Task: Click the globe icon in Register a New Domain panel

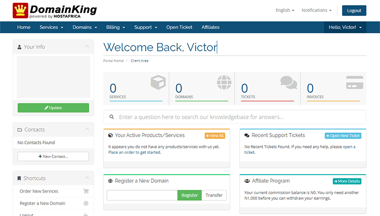Action: pos(110,181)
